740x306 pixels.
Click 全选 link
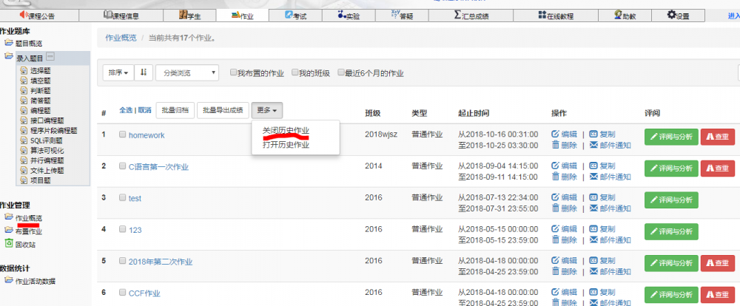126,110
